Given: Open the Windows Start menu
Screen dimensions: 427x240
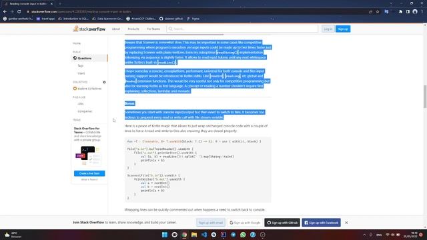Looking at the screenshot, I should [165, 235].
